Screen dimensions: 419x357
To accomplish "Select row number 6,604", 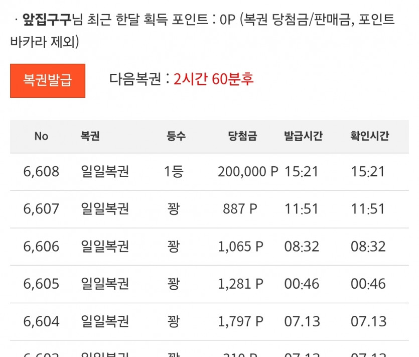I will pyautogui.click(x=41, y=321).
